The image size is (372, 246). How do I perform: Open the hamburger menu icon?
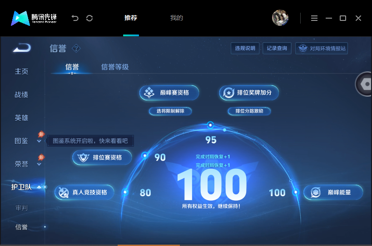pyautogui.click(x=314, y=18)
